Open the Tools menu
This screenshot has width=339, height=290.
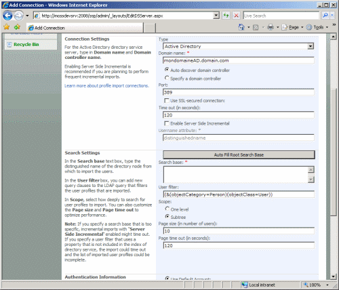(317, 27)
